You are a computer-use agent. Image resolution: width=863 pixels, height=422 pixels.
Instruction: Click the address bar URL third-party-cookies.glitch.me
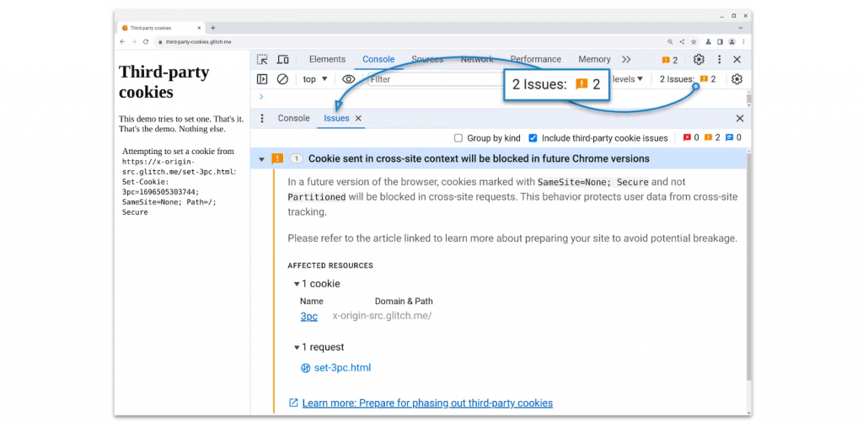(x=198, y=42)
